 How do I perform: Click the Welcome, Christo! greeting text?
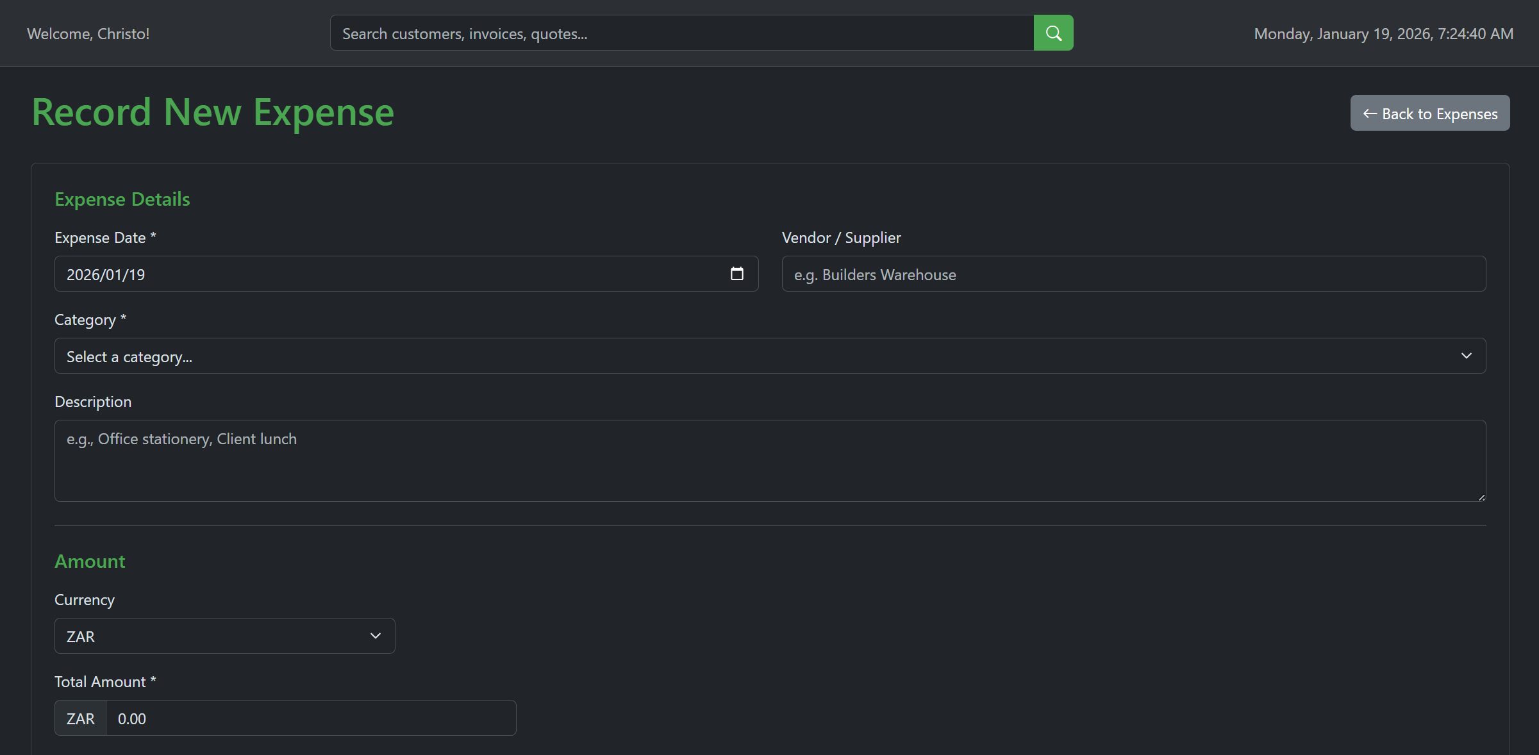coord(88,34)
